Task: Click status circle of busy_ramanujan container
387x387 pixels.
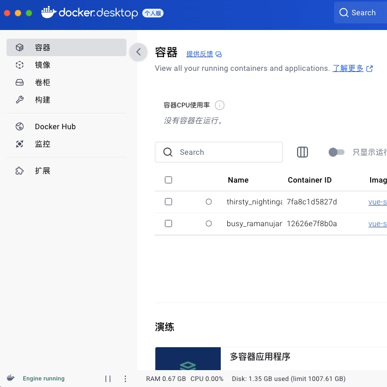Action: pos(209,223)
